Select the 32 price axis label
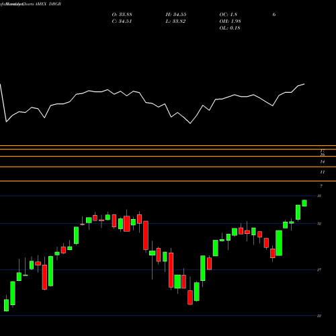The width and height of the screenshot is (336, 336). [319, 224]
